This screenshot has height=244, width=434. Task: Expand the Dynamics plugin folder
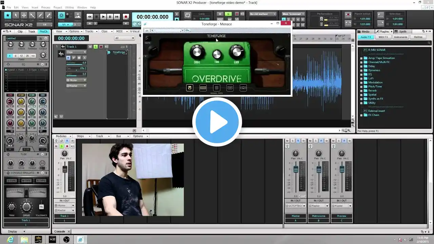361,70
